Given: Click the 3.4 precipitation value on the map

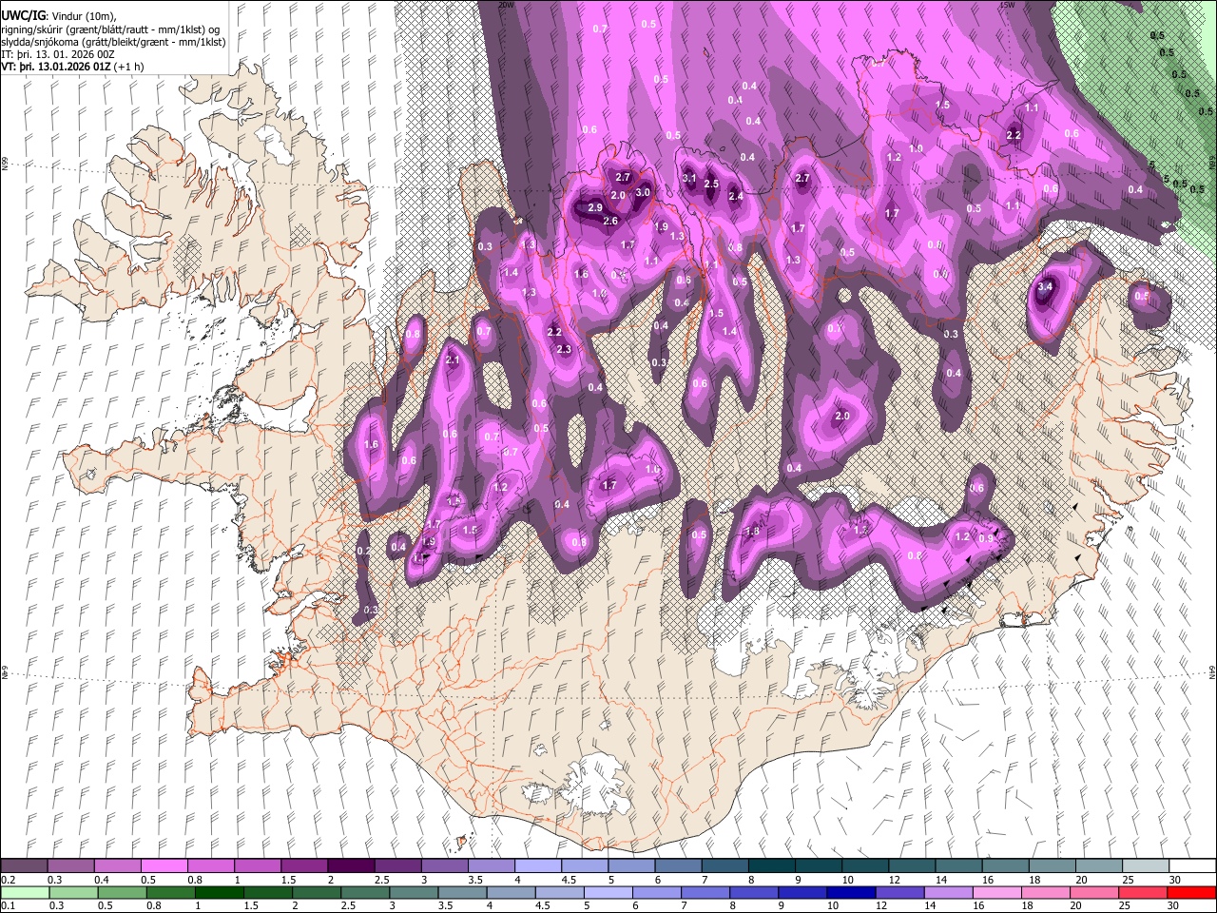Looking at the screenshot, I should (1045, 287).
